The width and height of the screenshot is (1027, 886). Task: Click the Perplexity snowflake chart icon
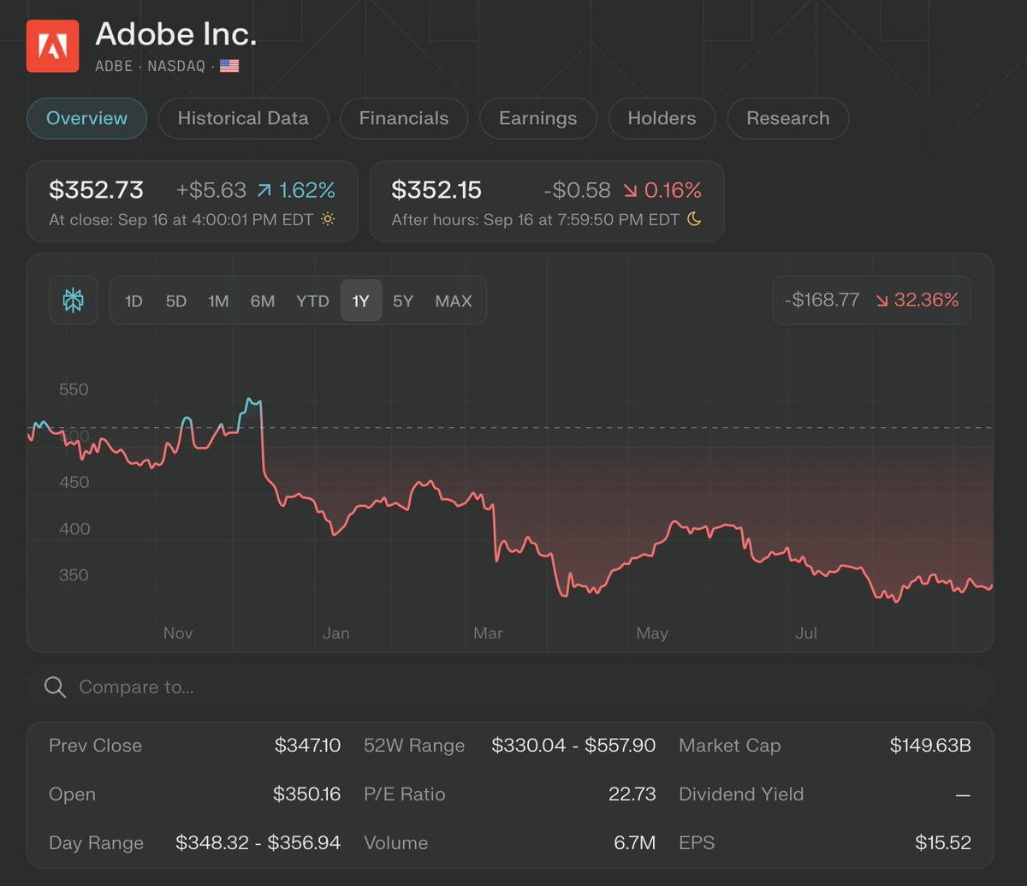[x=74, y=300]
